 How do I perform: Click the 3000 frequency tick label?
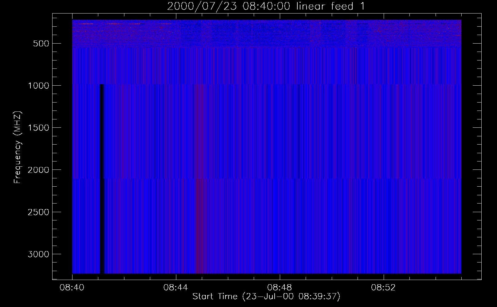[x=38, y=254]
